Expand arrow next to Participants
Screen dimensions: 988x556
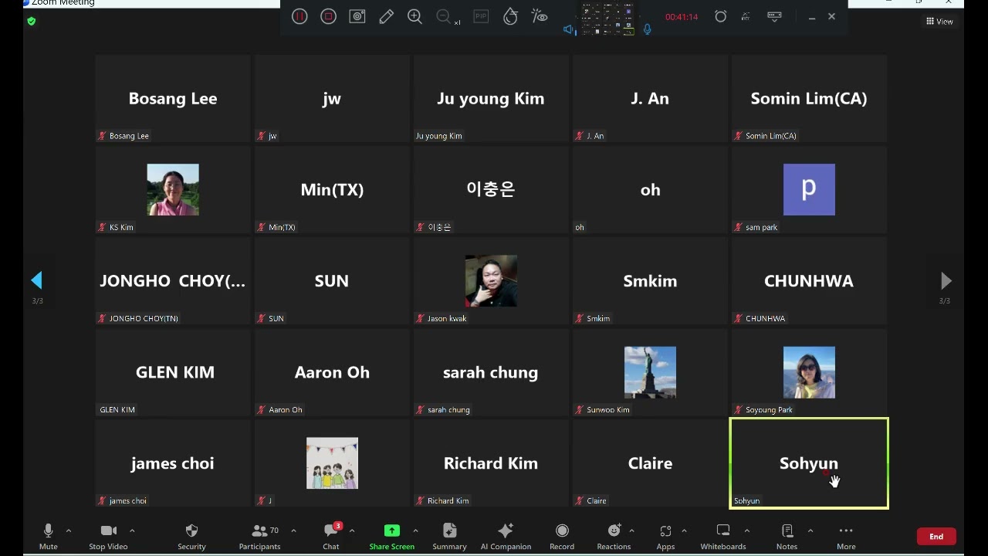click(293, 531)
